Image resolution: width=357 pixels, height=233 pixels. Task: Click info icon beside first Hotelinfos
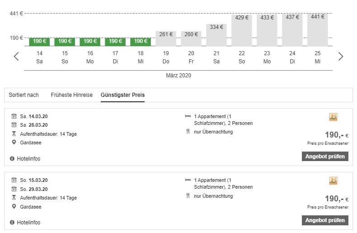pos(12,159)
